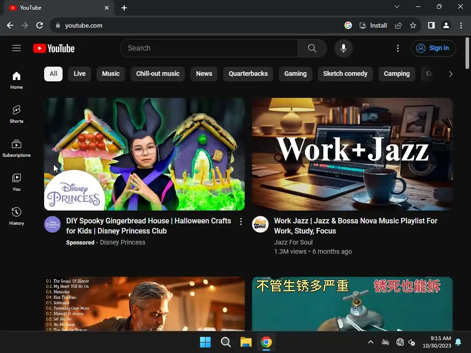Screen dimensions: 471x353
Task: Share this page via share icon
Action: click(398, 26)
